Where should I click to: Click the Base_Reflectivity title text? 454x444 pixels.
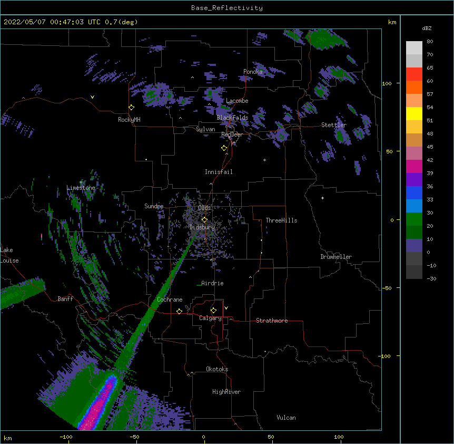(227, 8)
